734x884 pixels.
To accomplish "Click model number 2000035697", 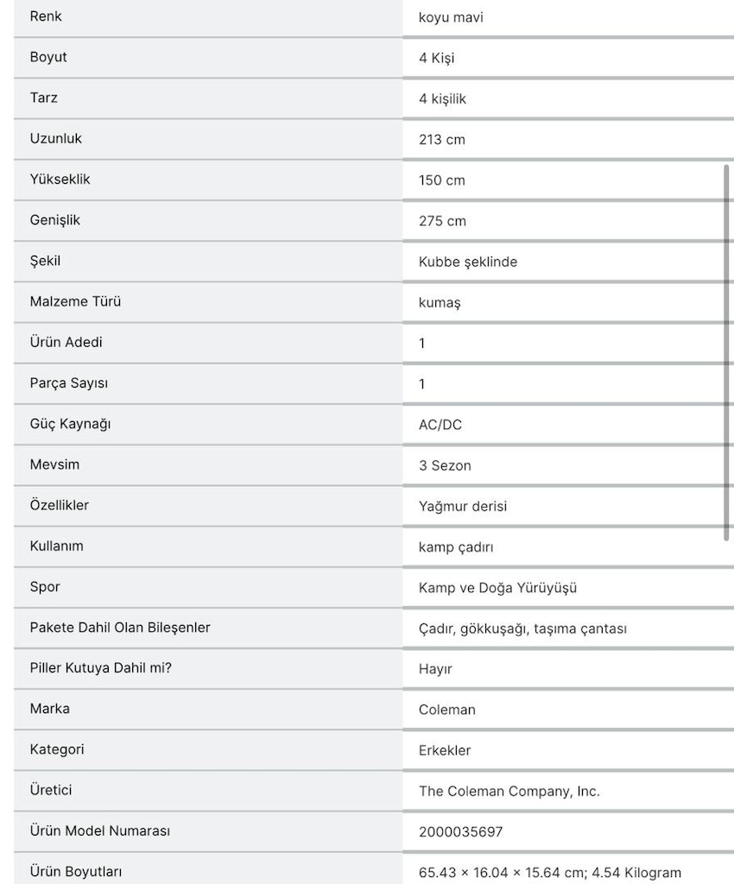I will click(x=460, y=832).
